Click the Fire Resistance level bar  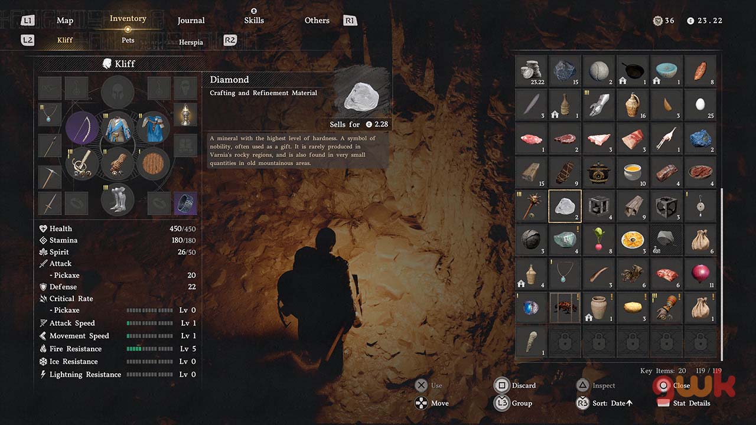(150, 349)
